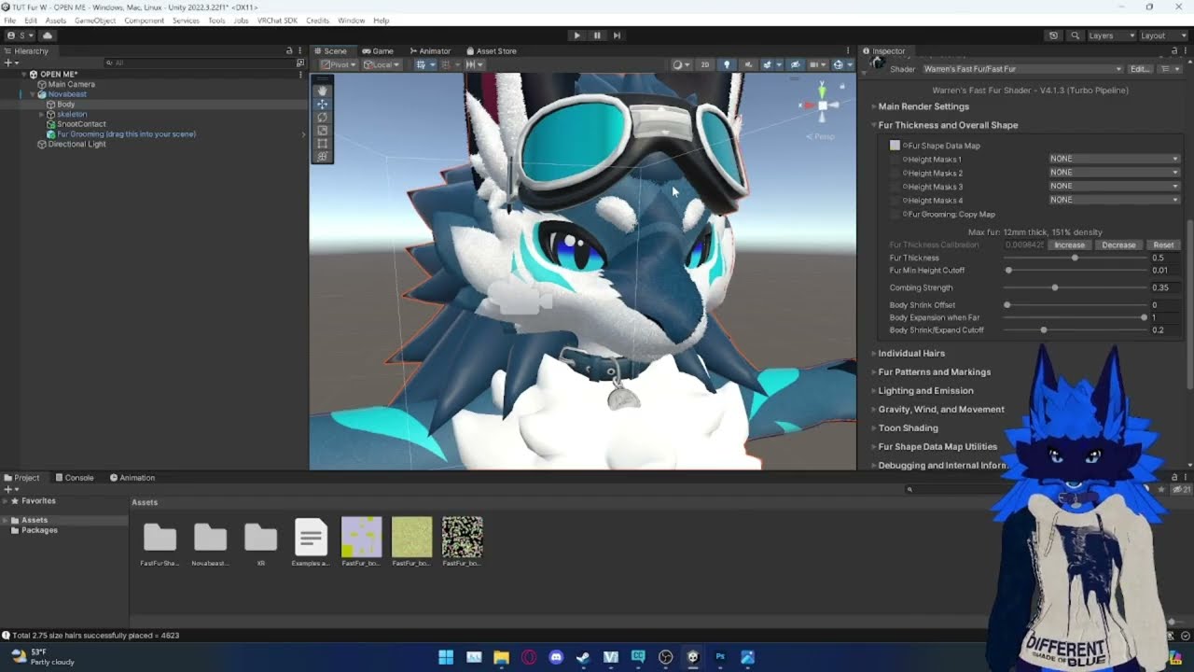Switch to the Console tab
This screenshot has height=672, width=1194.
coord(75,478)
